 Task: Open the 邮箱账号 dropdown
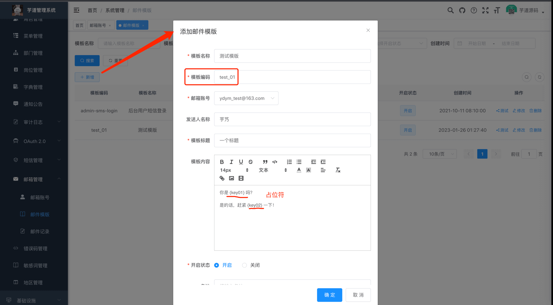(x=246, y=98)
